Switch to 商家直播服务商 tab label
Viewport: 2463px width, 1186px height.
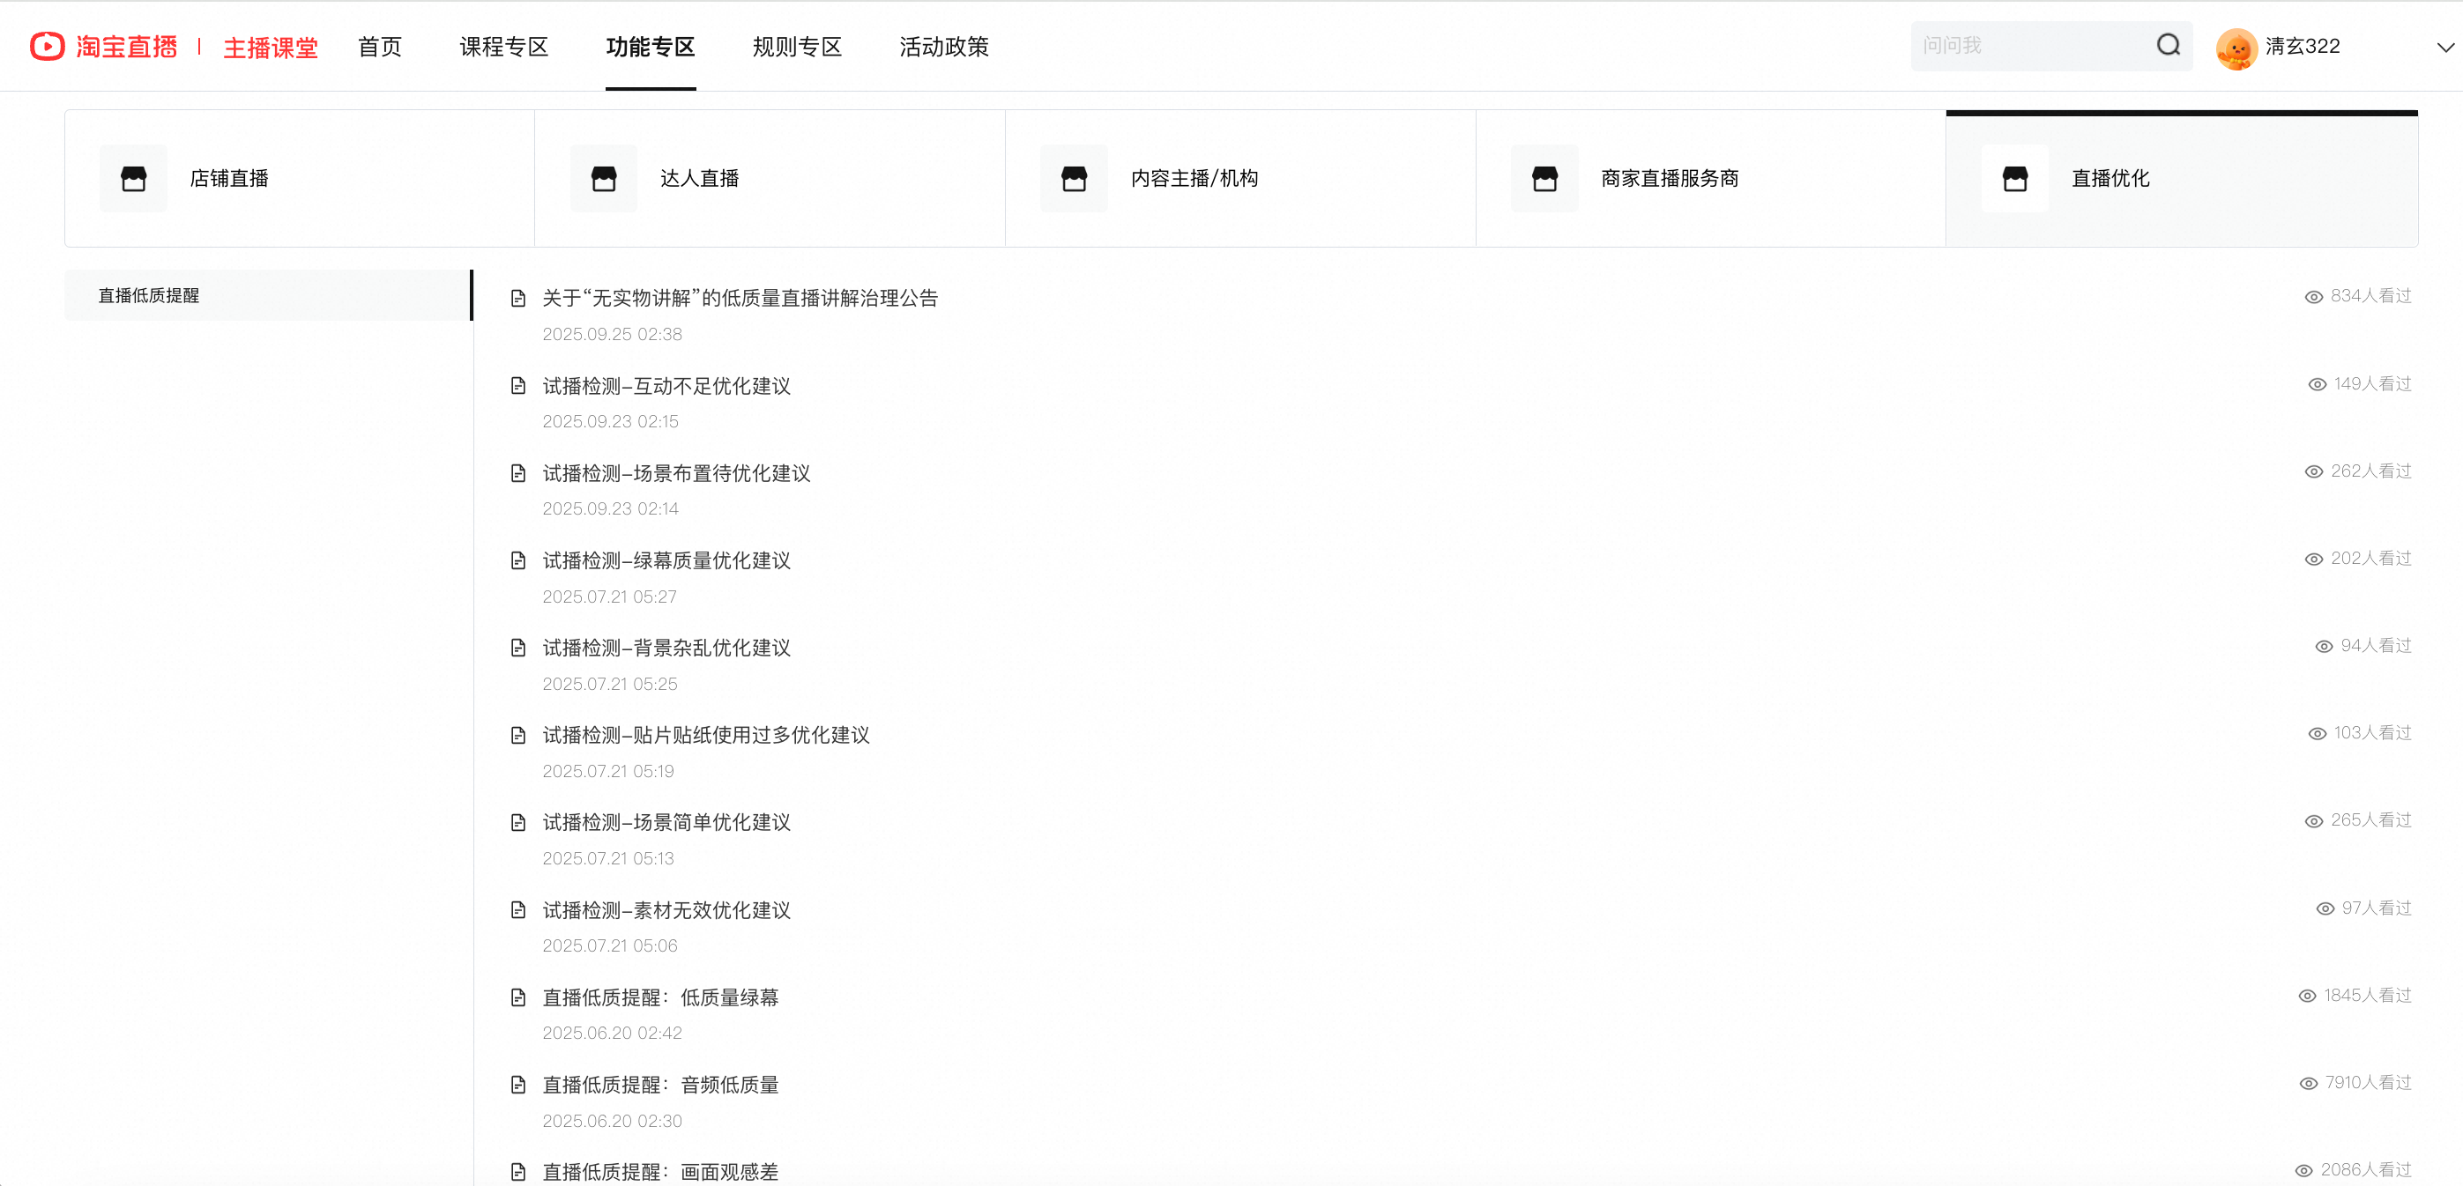[x=1671, y=179]
